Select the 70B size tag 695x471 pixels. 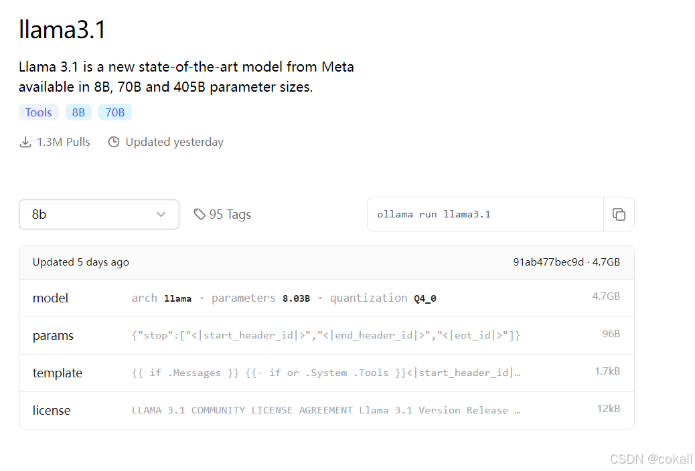point(114,112)
